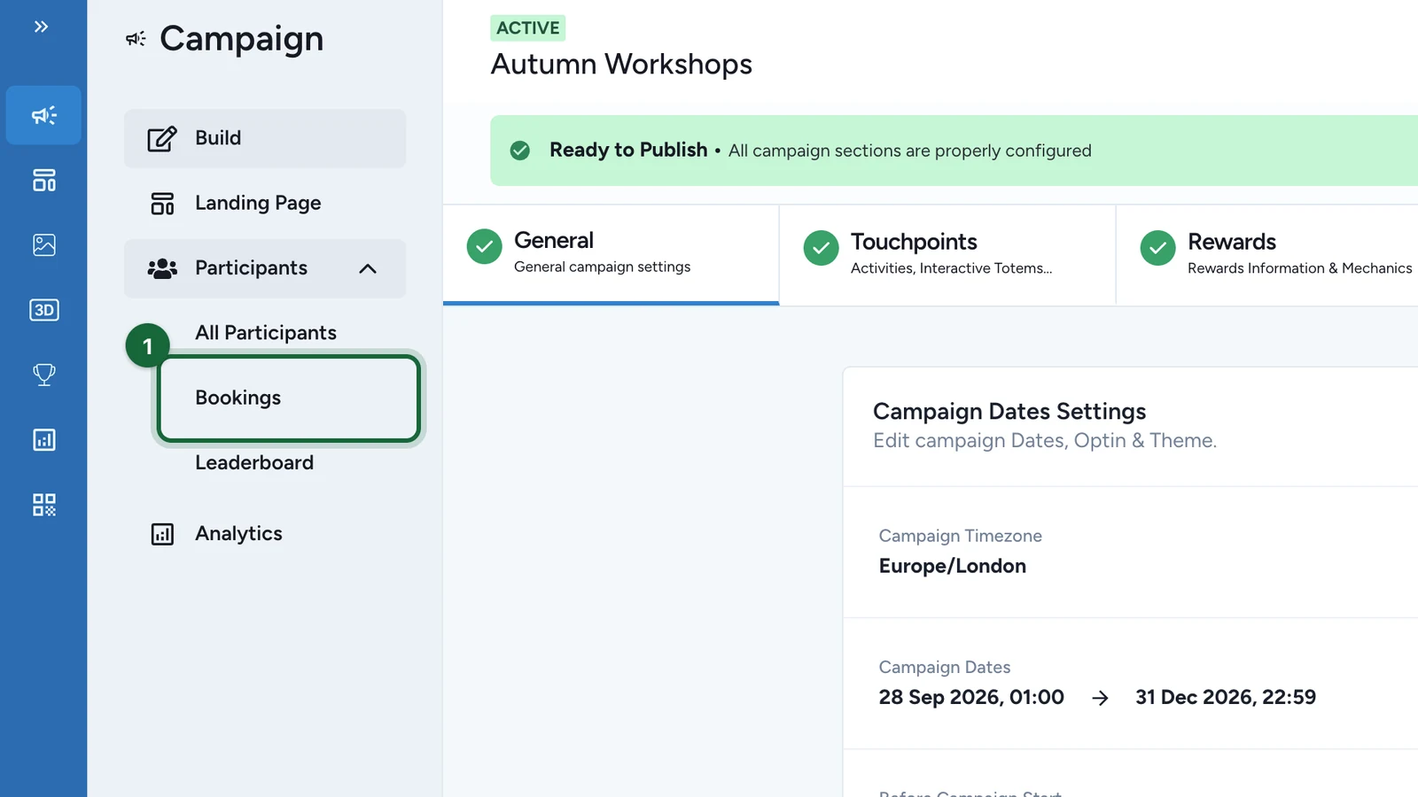Click the Campaign Dates Settings heading
Screen dimensions: 1418x797
pyautogui.click(x=1009, y=412)
